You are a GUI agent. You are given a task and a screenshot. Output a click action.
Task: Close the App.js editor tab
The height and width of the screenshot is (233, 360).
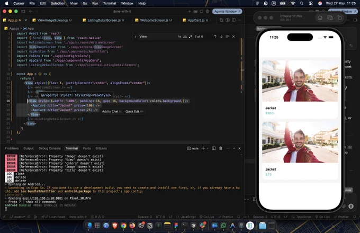click(26, 20)
